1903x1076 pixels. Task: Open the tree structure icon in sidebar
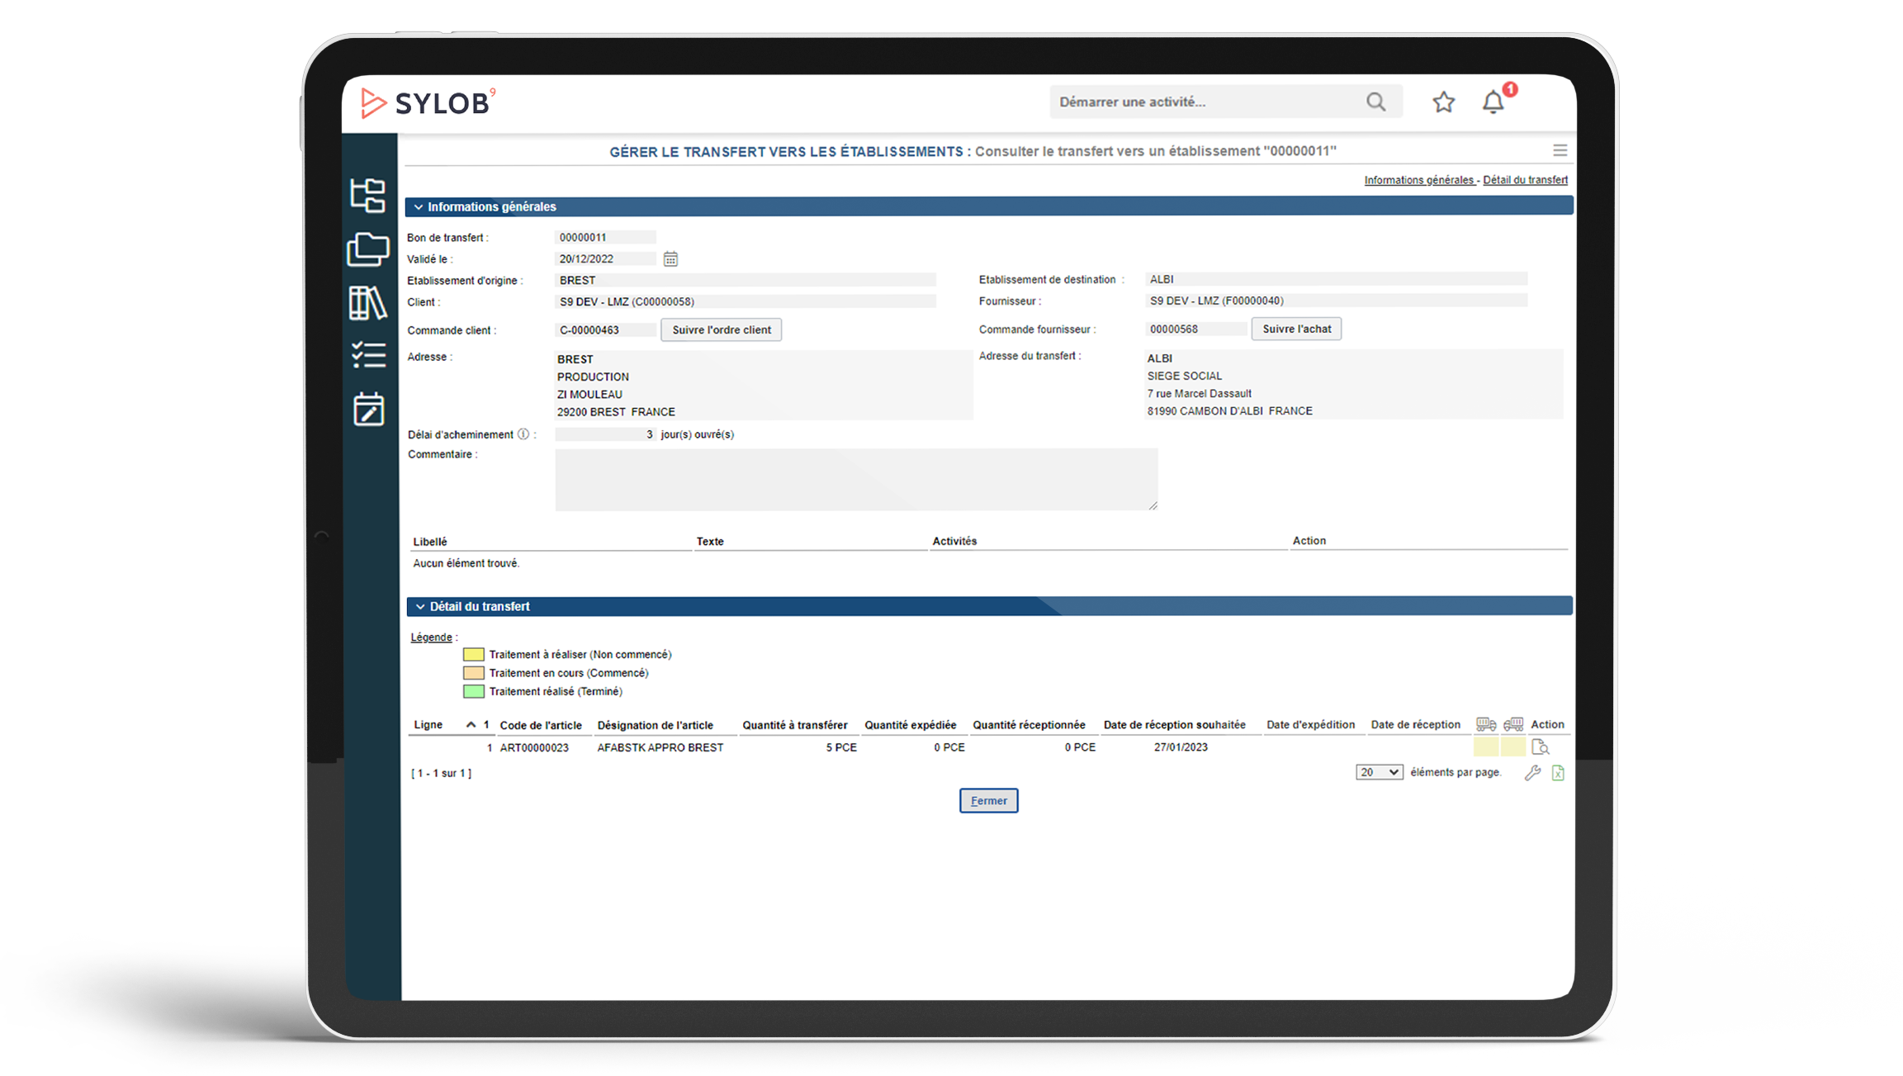[368, 196]
